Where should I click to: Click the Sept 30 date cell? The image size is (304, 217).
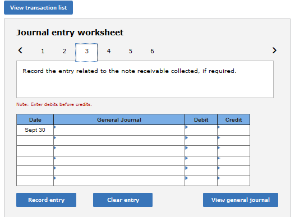coord(35,130)
